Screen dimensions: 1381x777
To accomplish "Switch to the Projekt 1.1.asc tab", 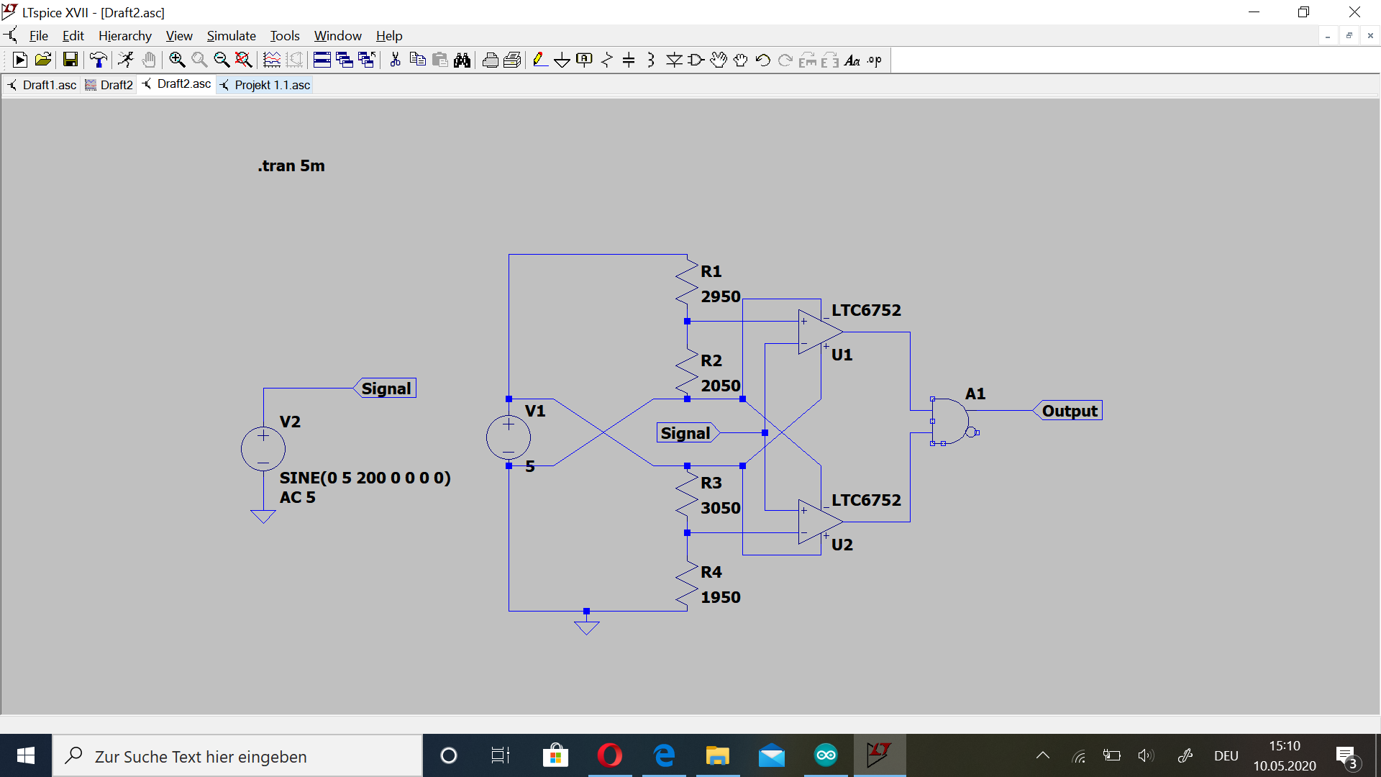I will click(265, 85).
